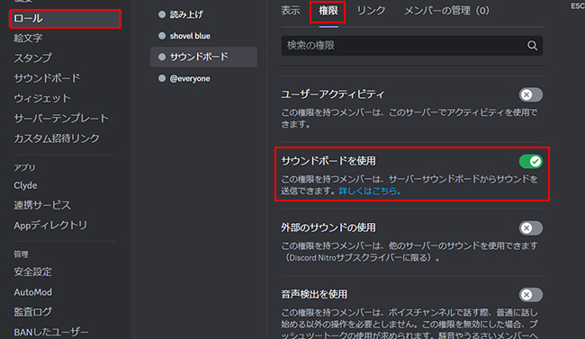Select the @everyone role
Image resolution: width=585 pixels, height=339 pixels.
(203, 78)
